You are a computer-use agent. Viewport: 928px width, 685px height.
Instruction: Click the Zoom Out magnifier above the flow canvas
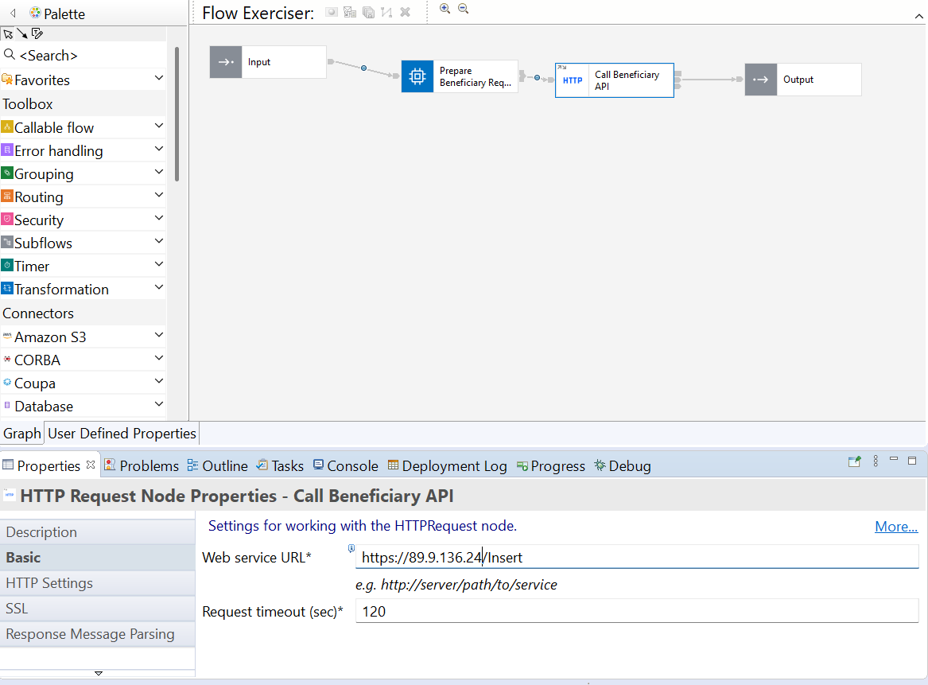464,10
